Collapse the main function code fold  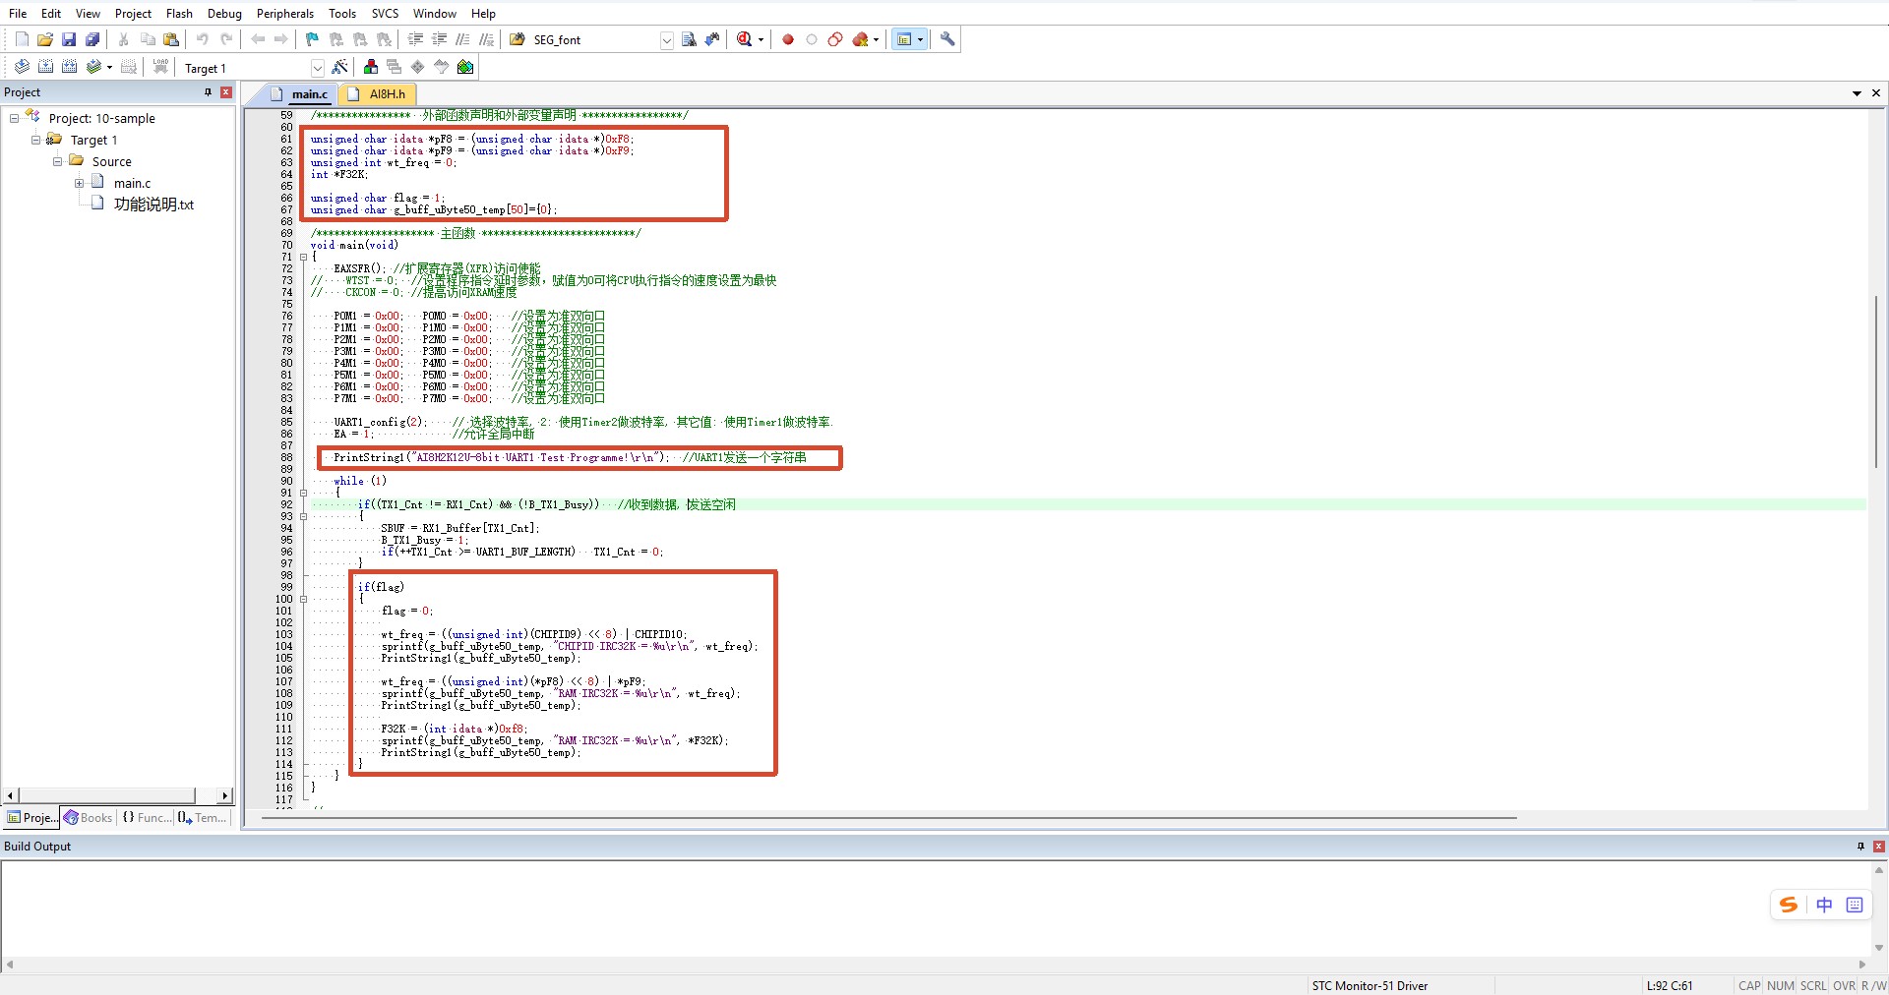pos(303,257)
